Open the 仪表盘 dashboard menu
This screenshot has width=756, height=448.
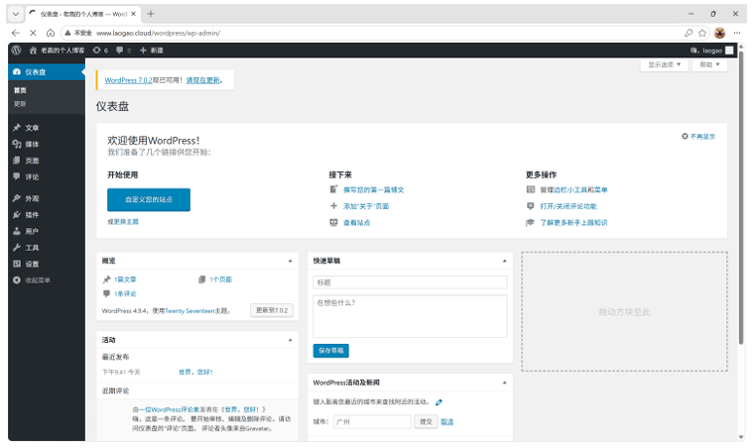pyautogui.click(x=47, y=71)
